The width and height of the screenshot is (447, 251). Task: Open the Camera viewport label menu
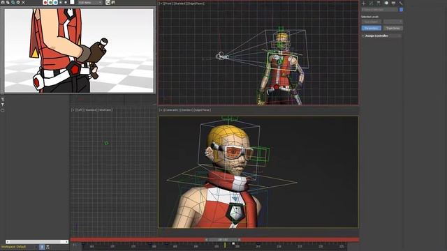click(x=172, y=110)
